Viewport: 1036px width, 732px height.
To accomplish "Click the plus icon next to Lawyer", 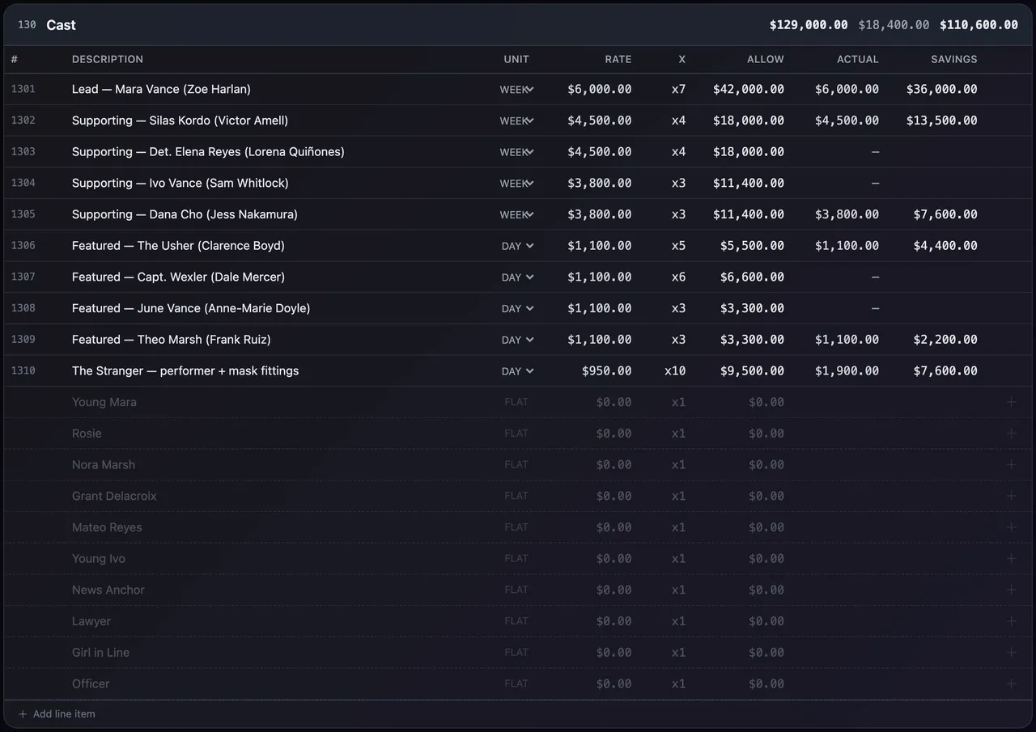I will coord(1011,621).
